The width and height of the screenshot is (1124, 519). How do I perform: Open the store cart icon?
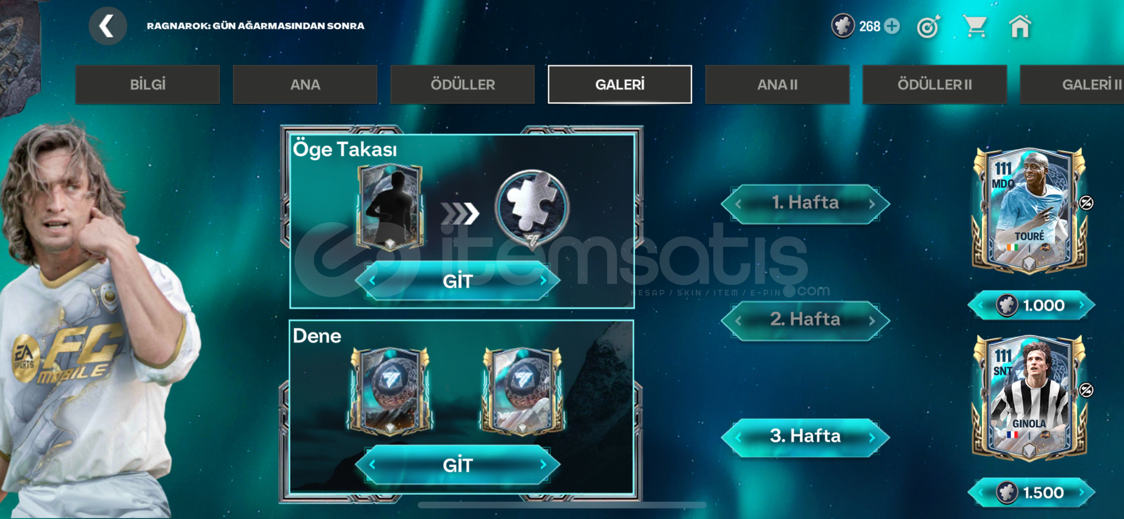click(974, 26)
